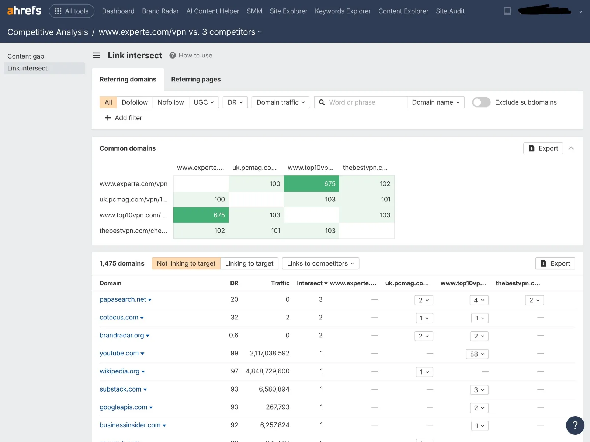Viewport: 590px width, 442px height.
Task: Expand substack.com domain dropdown arrow
Action: pyautogui.click(x=145, y=390)
